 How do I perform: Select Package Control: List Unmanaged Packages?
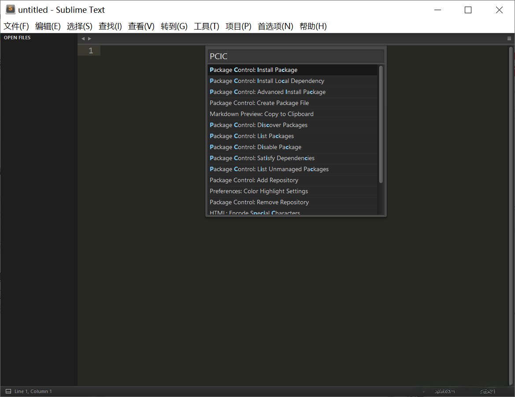click(x=293, y=169)
